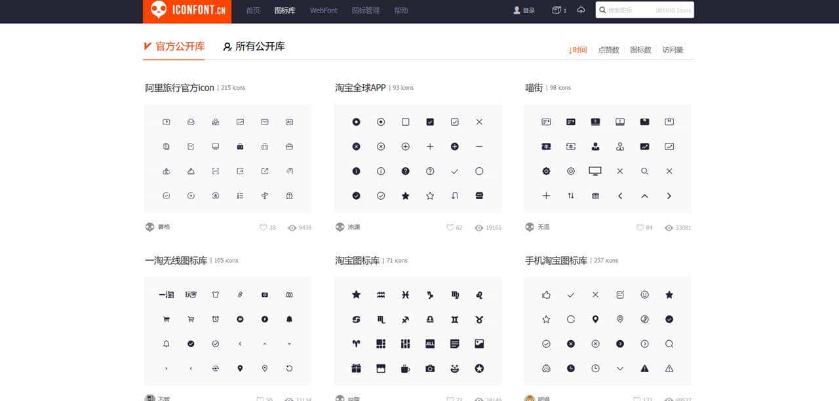Click the thumbs-up icon in 手机淘宝图标库
The width and height of the screenshot is (839, 401).
[546, 294]
